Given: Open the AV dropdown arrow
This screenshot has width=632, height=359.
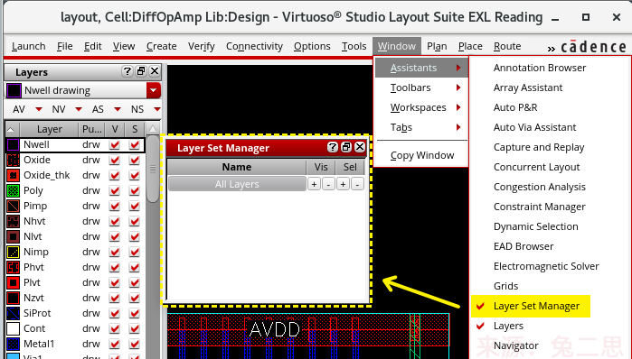Looking at the screenshot, I should pos(39,109).
